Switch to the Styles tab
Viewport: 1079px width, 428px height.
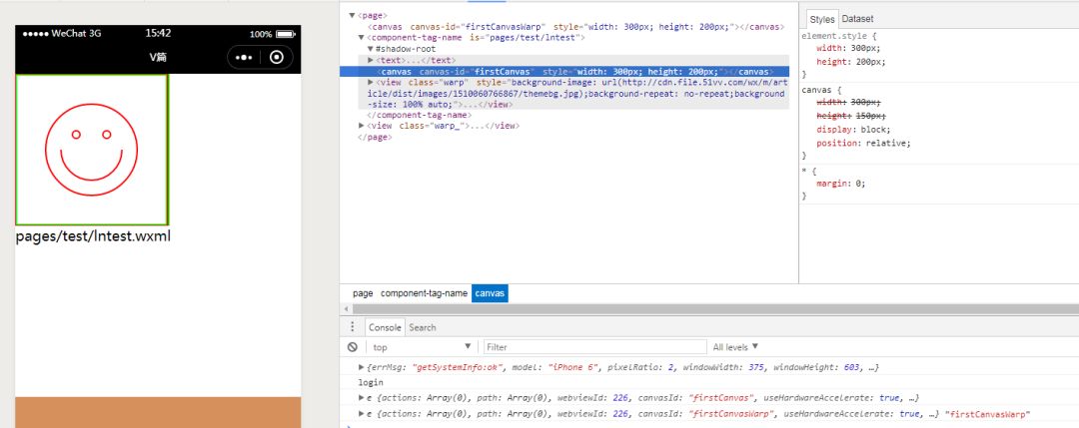821,19
